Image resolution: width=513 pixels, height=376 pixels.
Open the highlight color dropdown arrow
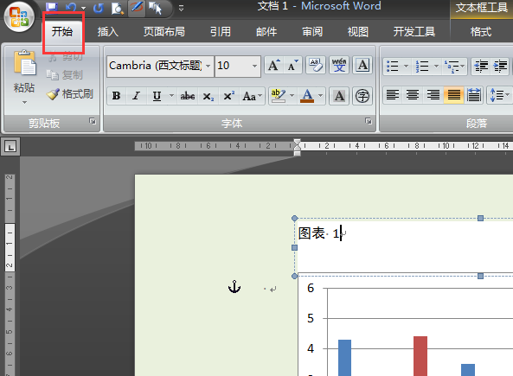click(292, 96)
